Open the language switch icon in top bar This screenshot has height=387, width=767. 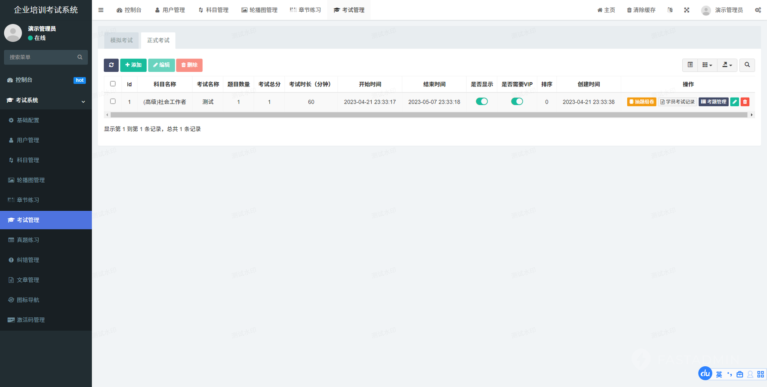[x=670, y=10]
